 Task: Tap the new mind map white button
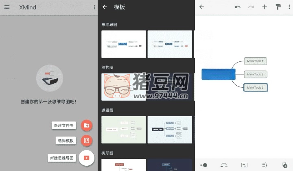point(87,158)
